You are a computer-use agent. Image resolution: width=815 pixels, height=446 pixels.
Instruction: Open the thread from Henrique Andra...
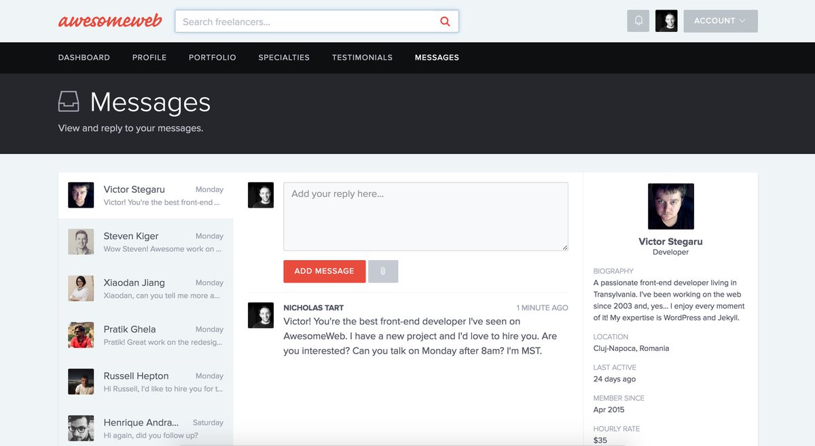tap(145, 428)
